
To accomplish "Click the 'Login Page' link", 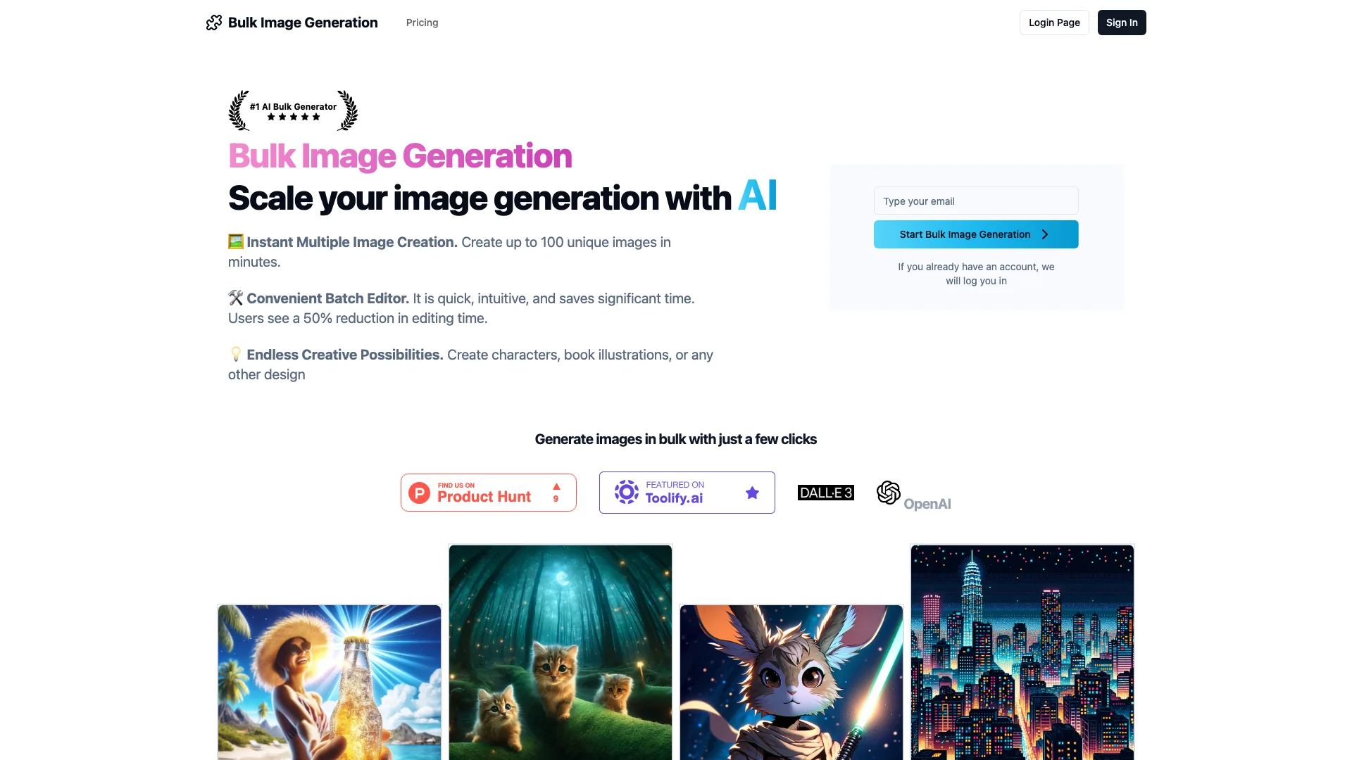I will [x=1054, y=23].
